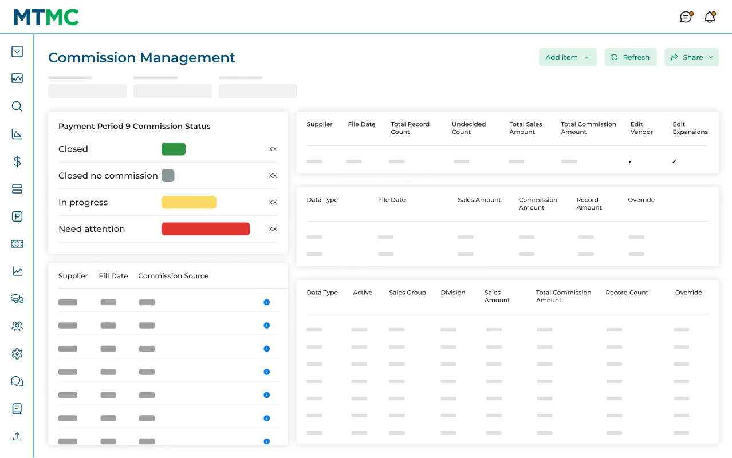Open the chat bubbles sidebar icon
Viewport: 732px width, 458px height.
pos(17,381)
